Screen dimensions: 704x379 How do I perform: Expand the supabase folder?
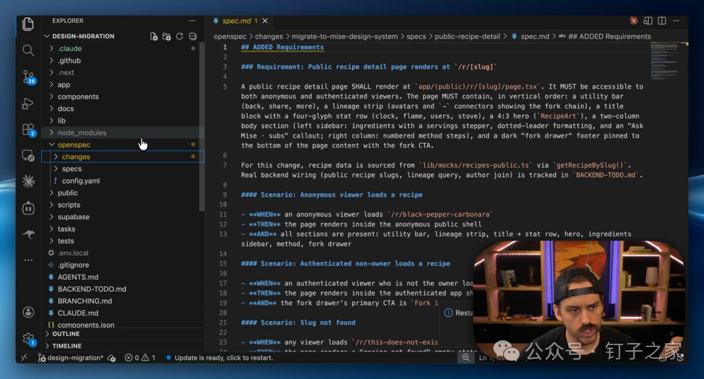point(73,217)
